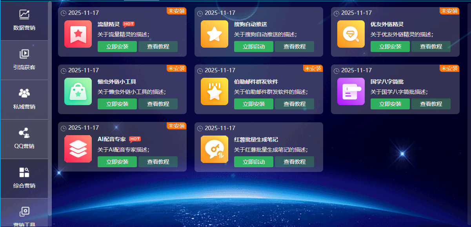471x227 pixels.
Task: Click the 国学八字简批 purple icon
Action: coord(351,91)
